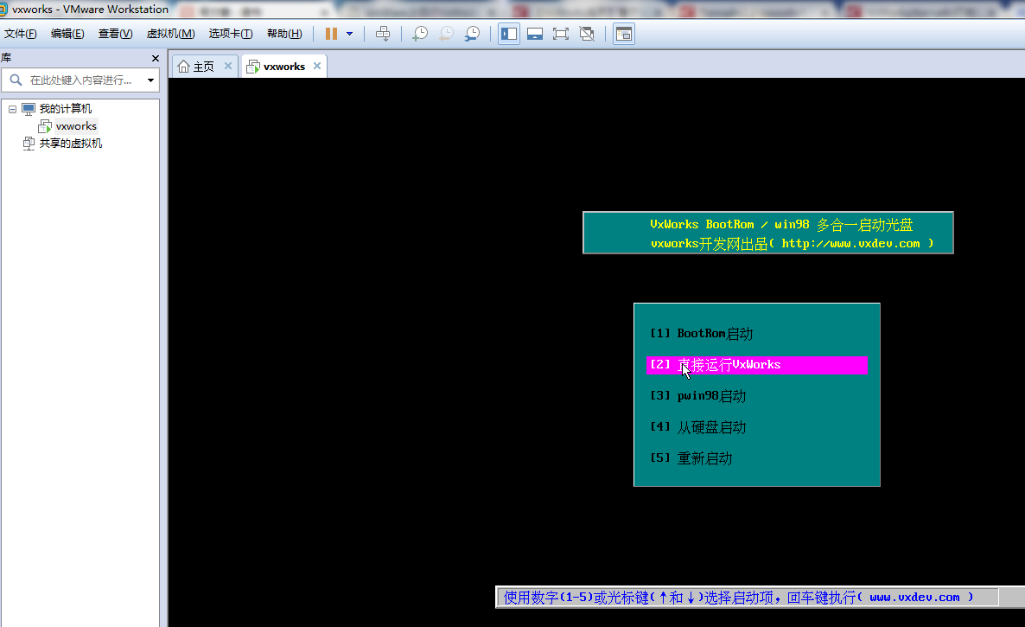The height and width of the screenshot is (627, 1025).
Task: Collapse the 我的计算机 tree node
Action: pyautogui.click(x=12, y=109)
